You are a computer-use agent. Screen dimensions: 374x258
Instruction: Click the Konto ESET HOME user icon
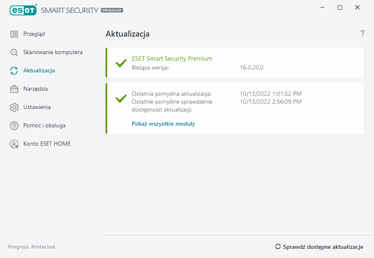[x=14, y=144]
